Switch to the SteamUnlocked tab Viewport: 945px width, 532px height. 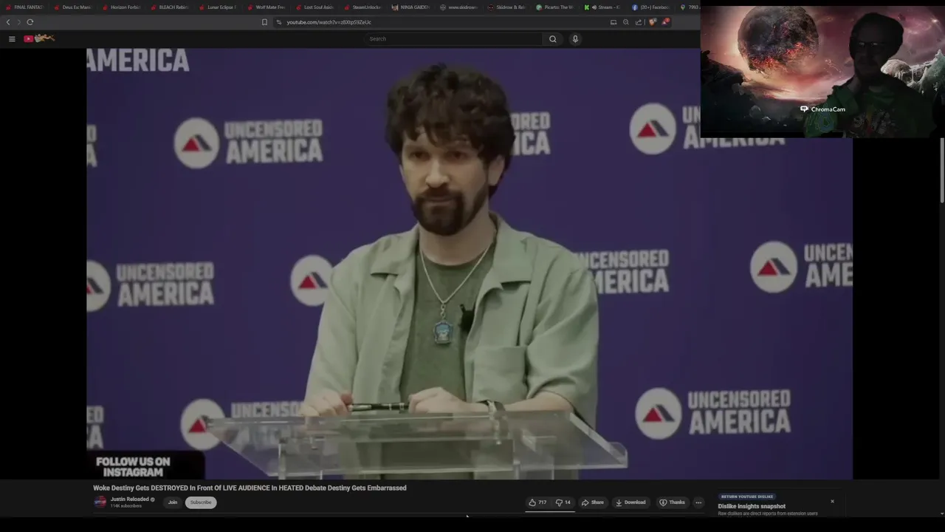(x=363, y=7)
